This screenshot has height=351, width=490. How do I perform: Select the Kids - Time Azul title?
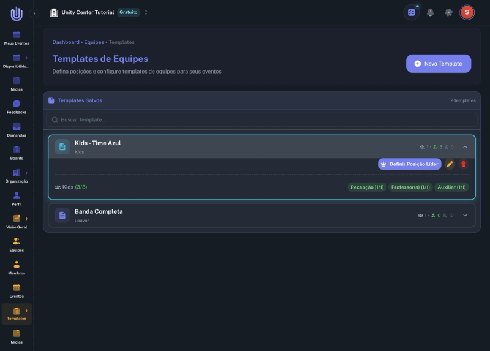tap(97, 143)
